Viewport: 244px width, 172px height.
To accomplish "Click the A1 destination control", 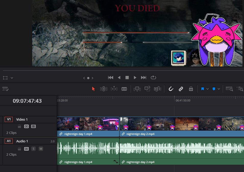I will pyautogui.click(x=9, y=141).
